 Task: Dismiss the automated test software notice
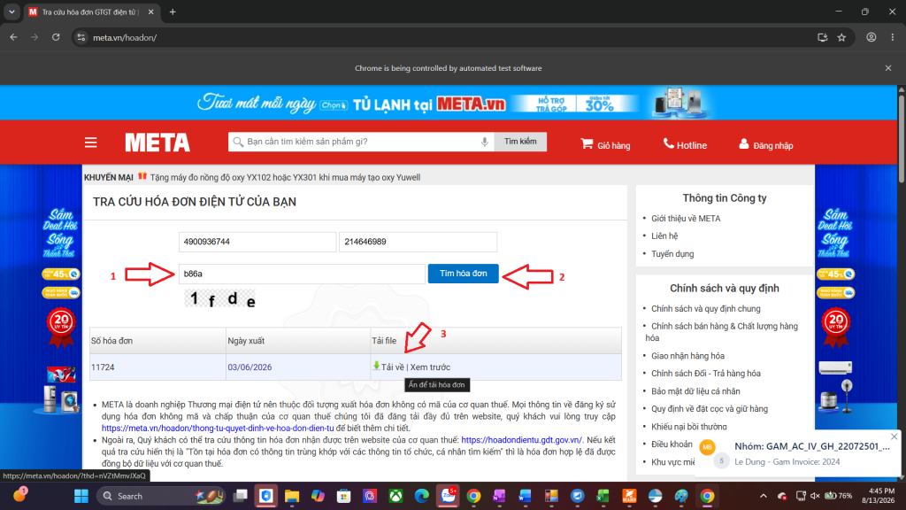tap(888, 67)
